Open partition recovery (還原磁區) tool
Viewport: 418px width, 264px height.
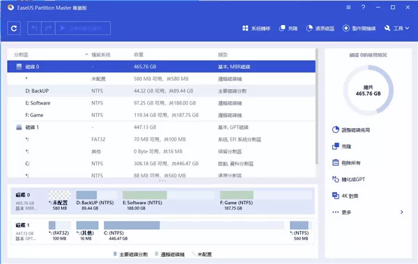pos(320,29)
